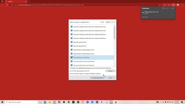Screen dimensions: 185x104
Task: Go back in the browser
Action: click(3, 5)
